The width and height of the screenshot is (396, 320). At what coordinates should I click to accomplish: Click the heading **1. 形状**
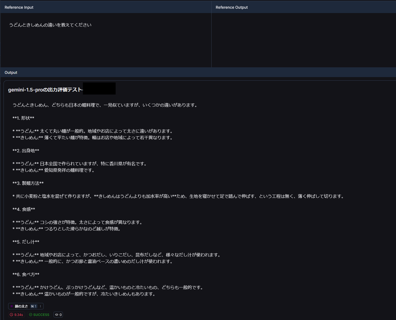23,118
